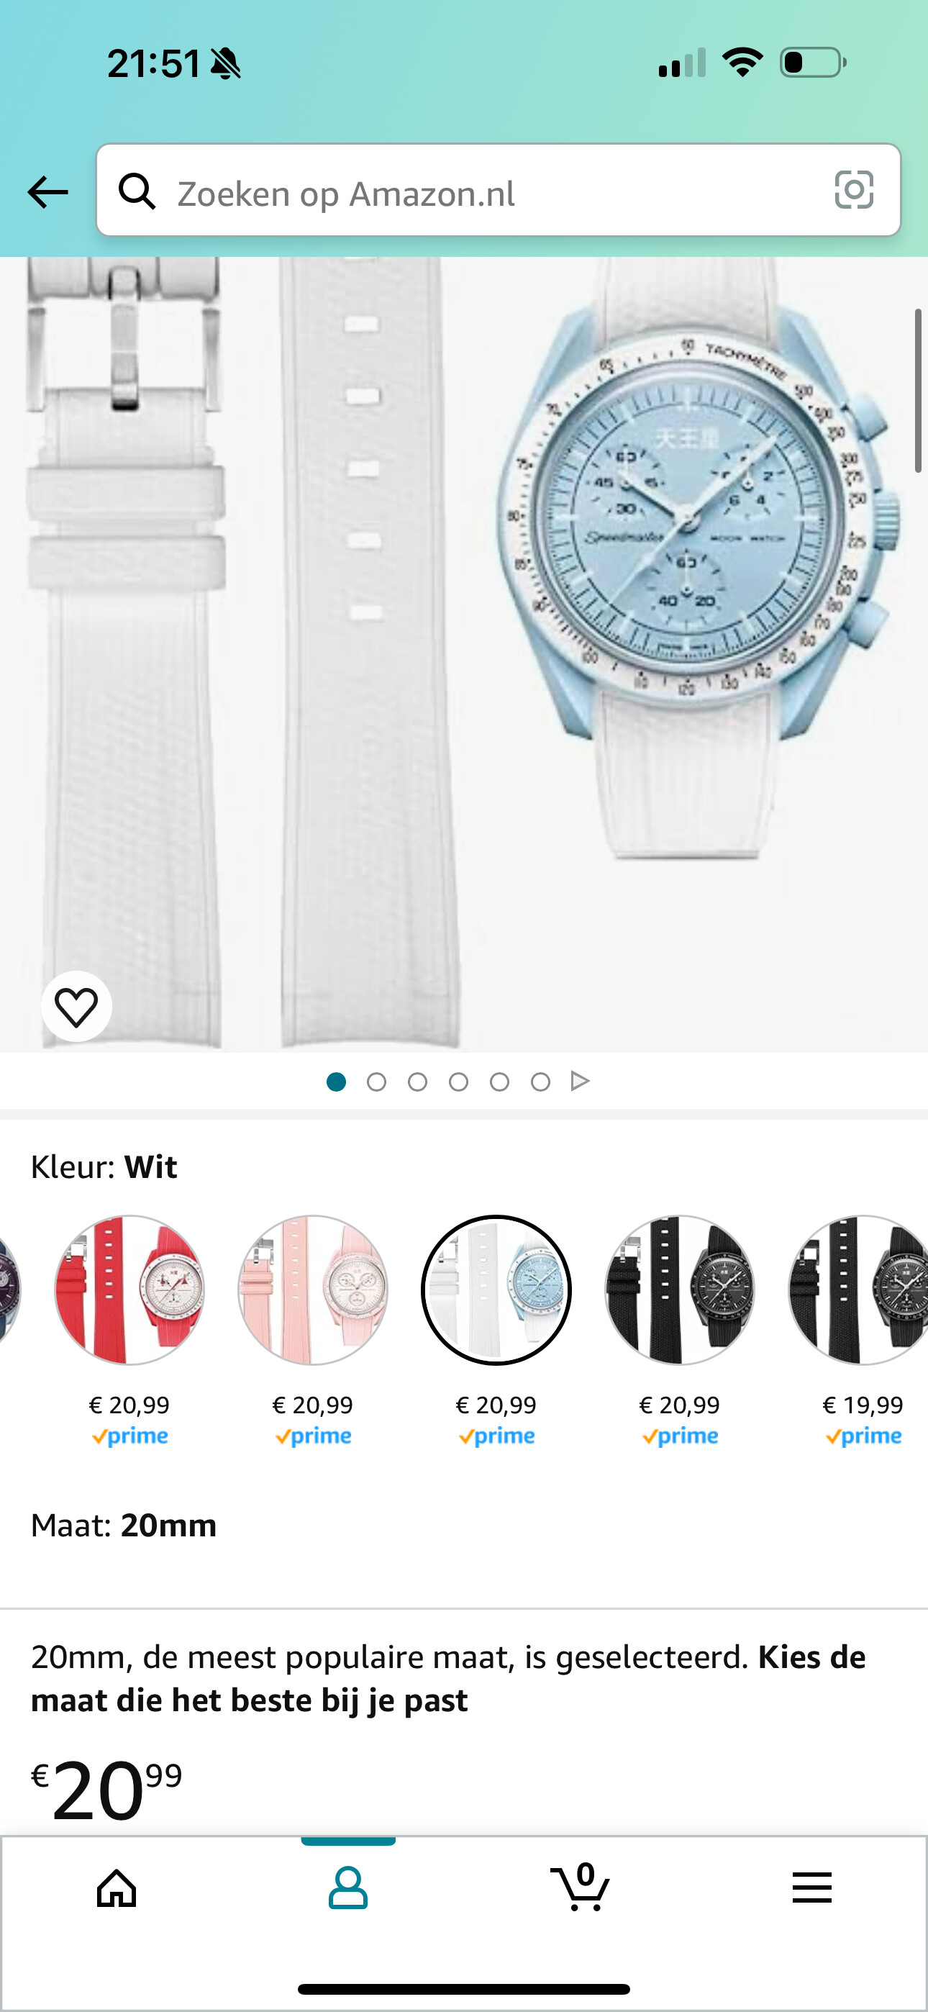Choose the first black strap swatch
Screen dimensions: 928x2012
(x=680, y=1290)
